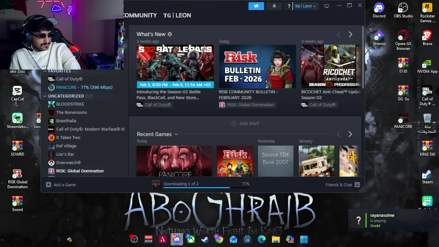Viewport: 439px width, 247px height.
Task: Open What's New settings gear
Action: (169, 34)
